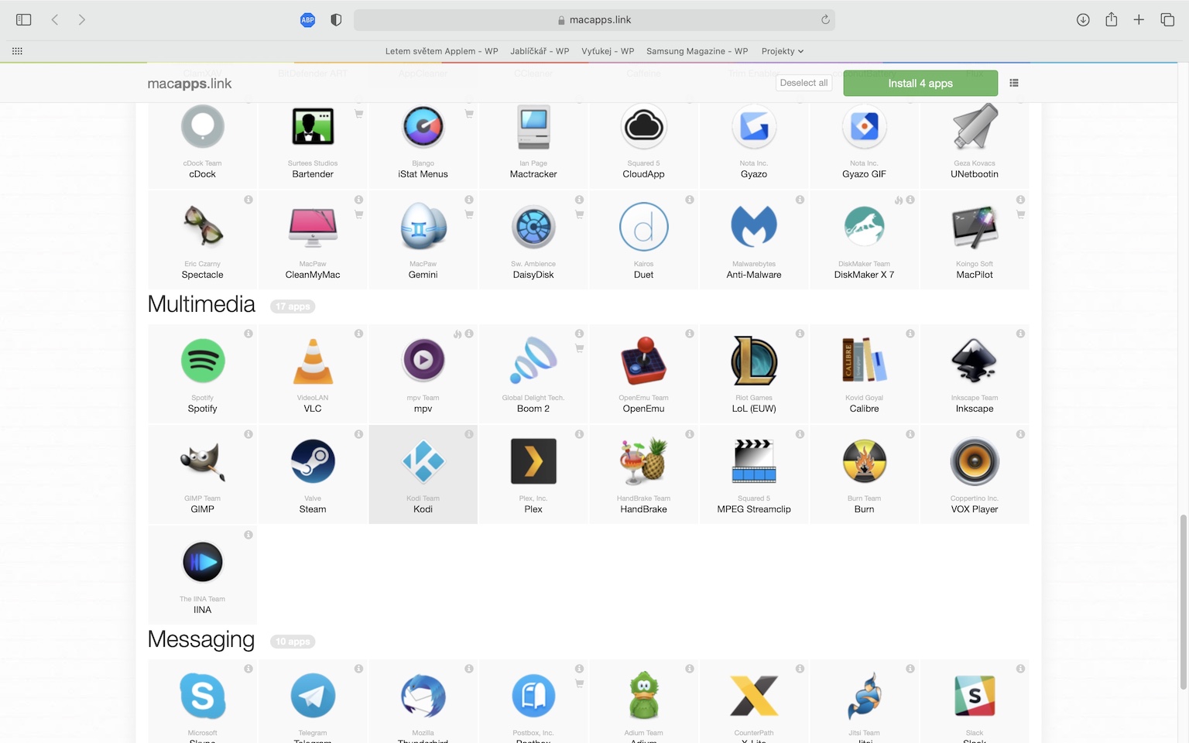Select the Thunderbird app icon

(x=423, y=696)
